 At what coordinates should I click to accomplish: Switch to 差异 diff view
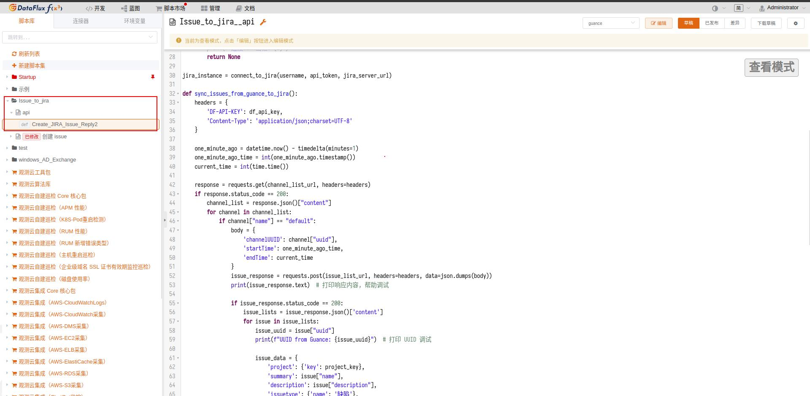pyautogui.click(x=735, y=23)
